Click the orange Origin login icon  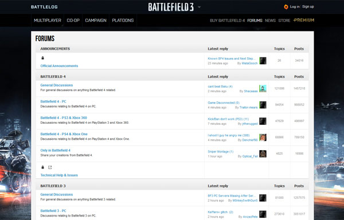click(286, 7)
